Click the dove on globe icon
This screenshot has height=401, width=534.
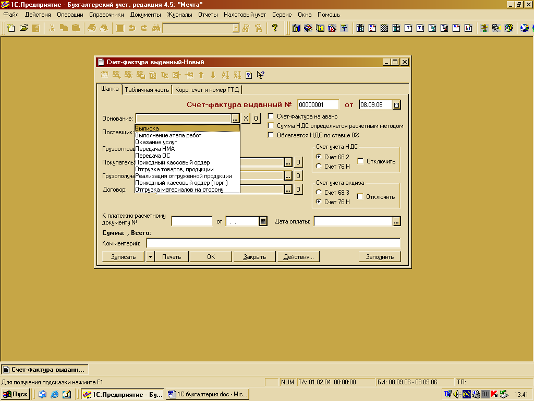pos(525,28)
